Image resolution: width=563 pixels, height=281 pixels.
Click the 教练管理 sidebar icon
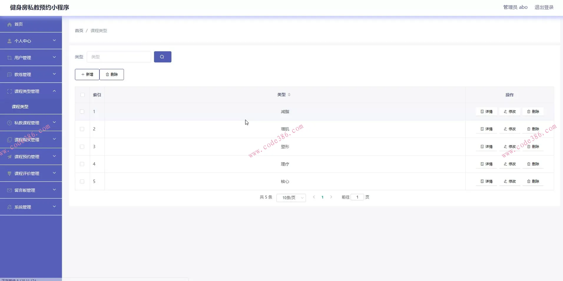9,74
